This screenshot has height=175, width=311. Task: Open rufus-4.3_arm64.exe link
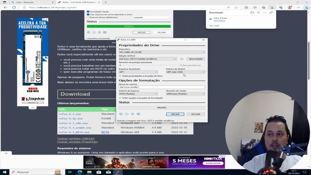tap(75, 127)
